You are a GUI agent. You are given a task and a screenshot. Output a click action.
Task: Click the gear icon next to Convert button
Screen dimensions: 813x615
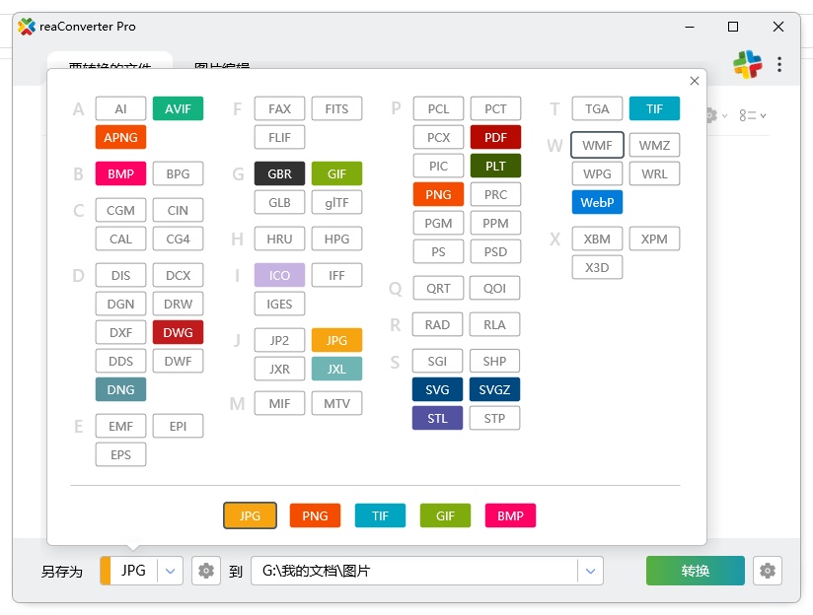[x=768, y=570]
